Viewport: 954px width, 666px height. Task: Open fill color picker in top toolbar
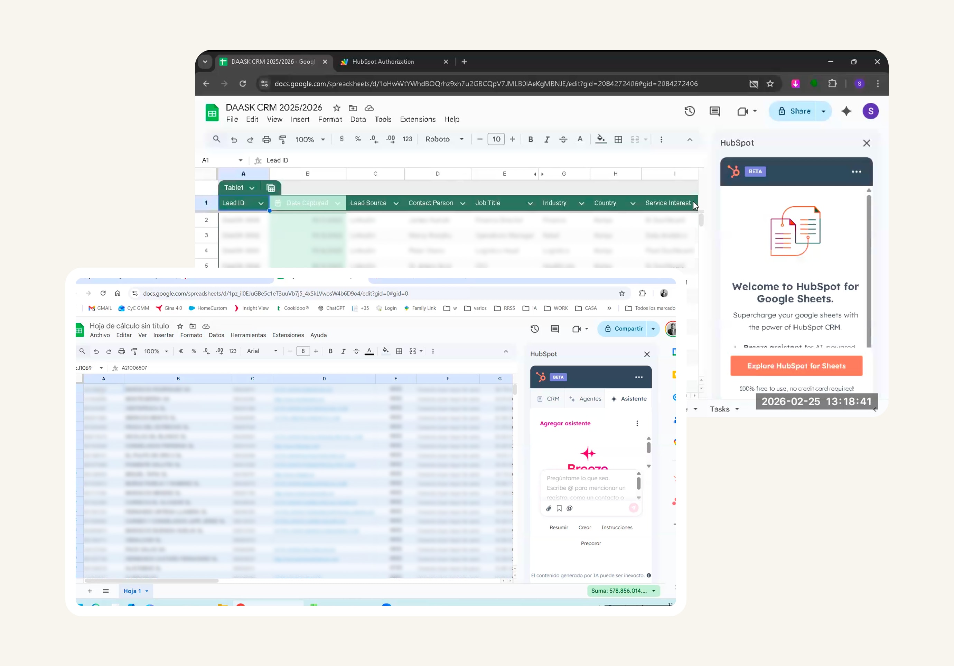point(601,139)
